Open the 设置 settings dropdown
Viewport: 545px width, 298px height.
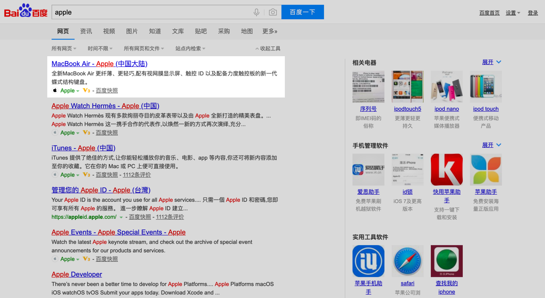(513, 13)
